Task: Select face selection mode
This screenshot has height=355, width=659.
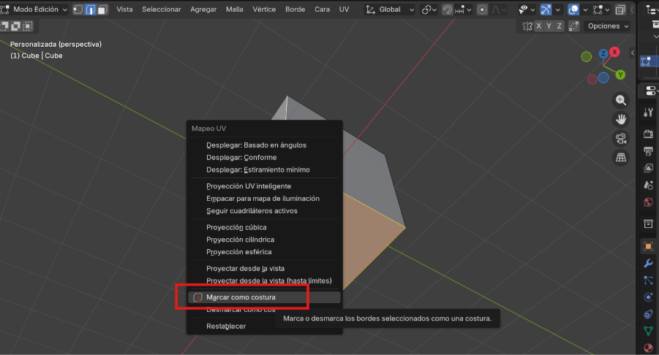Action: tap(102, 9)
